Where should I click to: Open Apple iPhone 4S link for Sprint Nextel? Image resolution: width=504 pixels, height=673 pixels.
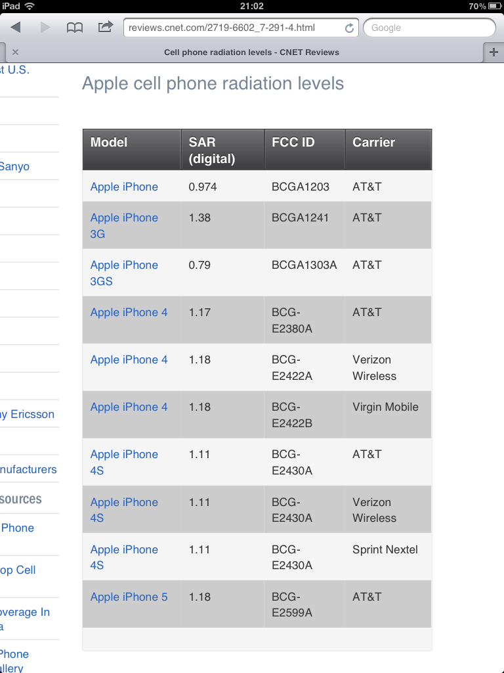124,557
